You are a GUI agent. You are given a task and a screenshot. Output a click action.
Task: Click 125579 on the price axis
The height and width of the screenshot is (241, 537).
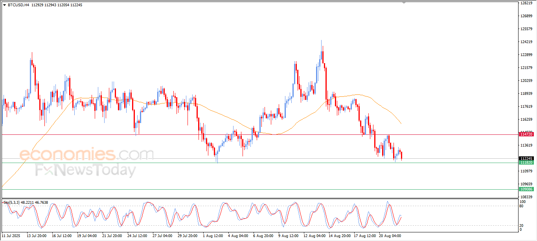(x=526, y=29)
